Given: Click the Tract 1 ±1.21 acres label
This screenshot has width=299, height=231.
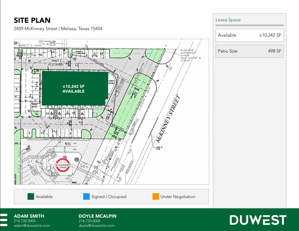Looking at the screenshot, I should pyautogui.click(x=55, y=63).
